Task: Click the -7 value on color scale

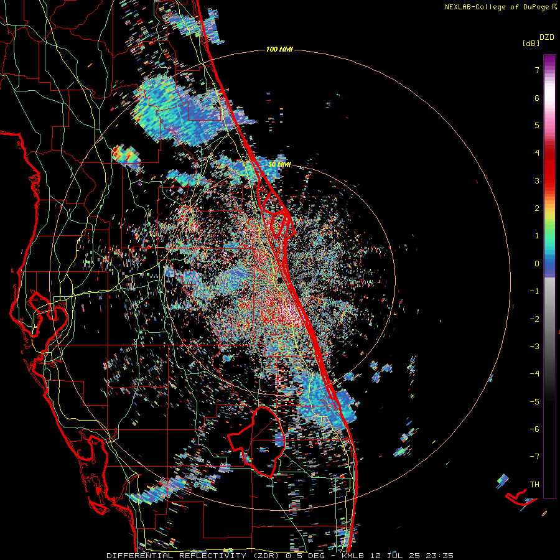Action: click(x=534, y=457)
